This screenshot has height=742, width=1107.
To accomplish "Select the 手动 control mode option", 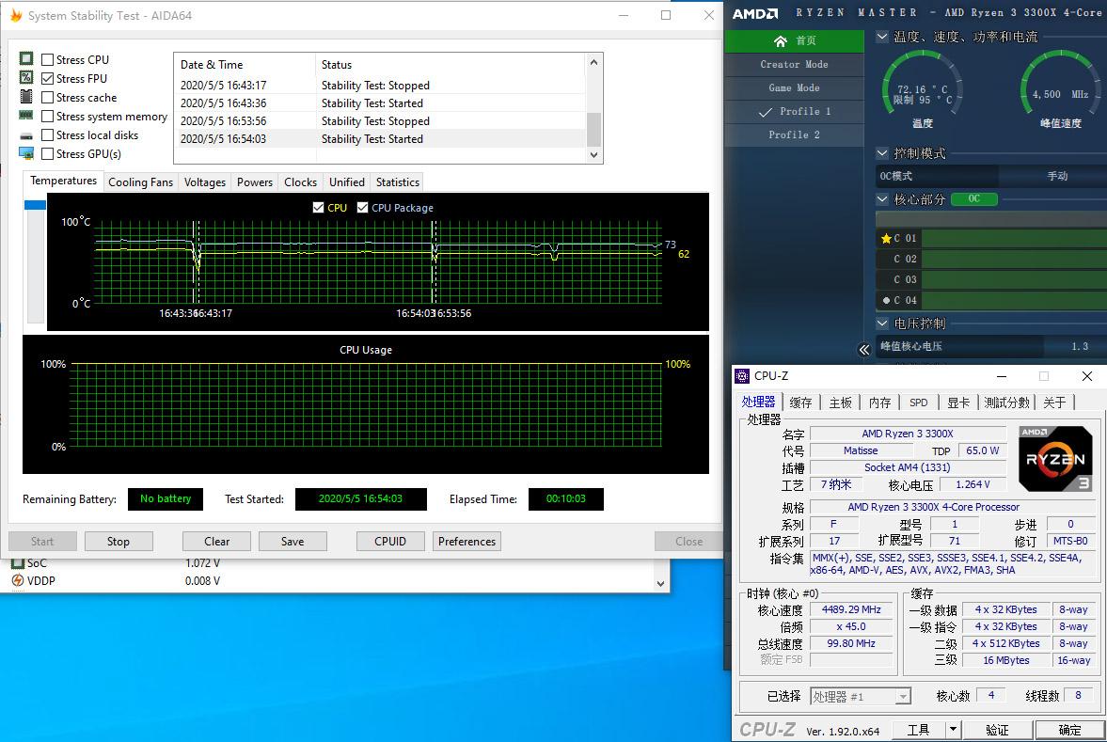I will pos(1055,176).
